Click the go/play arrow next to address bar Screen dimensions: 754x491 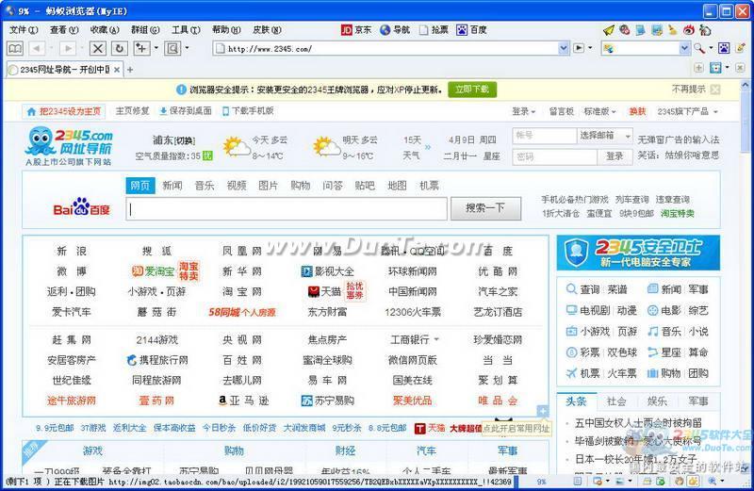tap(579, 48)
